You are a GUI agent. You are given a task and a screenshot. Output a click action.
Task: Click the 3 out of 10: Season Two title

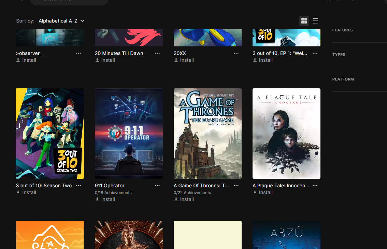(x=44, y=186)
